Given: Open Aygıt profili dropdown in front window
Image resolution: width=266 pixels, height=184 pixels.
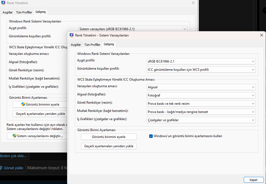Looking at the screenshot, I should pos(201,61).
